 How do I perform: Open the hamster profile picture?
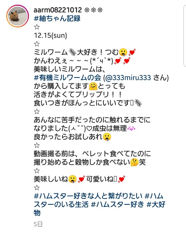tap(18, 16)
